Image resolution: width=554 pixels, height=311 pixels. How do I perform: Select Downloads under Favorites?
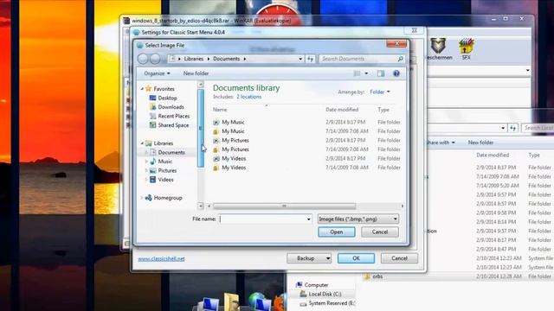click(x=171, y=107)
